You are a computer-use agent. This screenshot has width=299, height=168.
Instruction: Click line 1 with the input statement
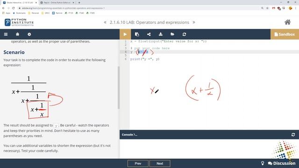click(169, 41)
